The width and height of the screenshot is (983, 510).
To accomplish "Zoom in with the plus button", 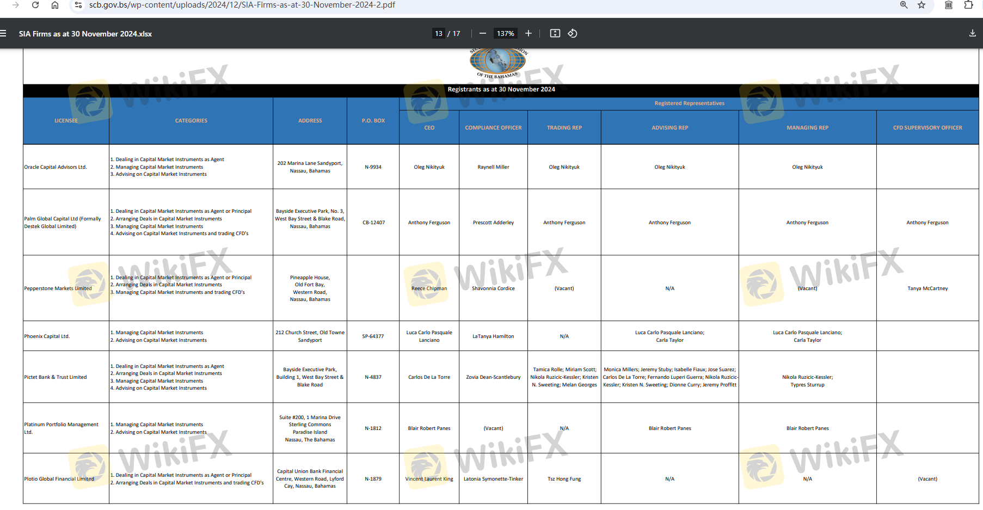I will point(528,33).
